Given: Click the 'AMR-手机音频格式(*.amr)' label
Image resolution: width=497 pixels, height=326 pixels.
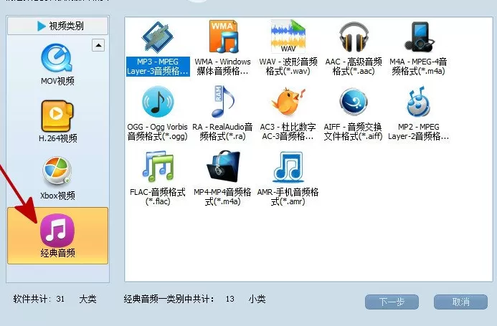Looking at the screenshot, I should tap(288, 197).
